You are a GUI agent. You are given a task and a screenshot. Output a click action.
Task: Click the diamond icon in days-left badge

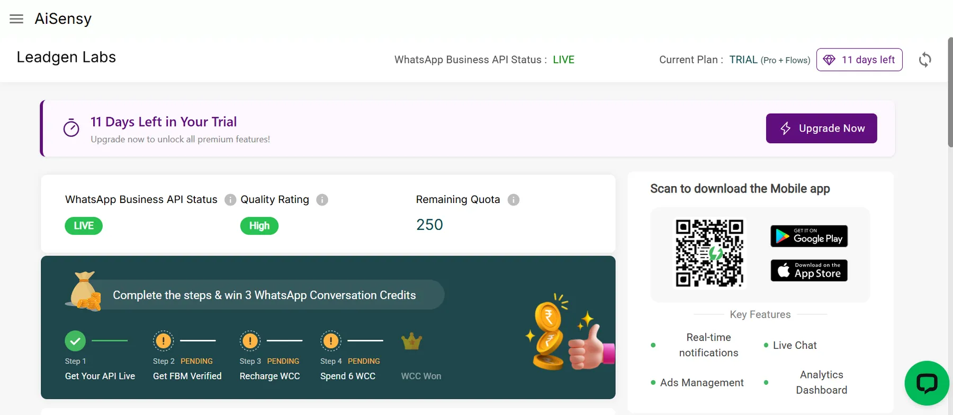pyautogui.click(x=829, y=60)
